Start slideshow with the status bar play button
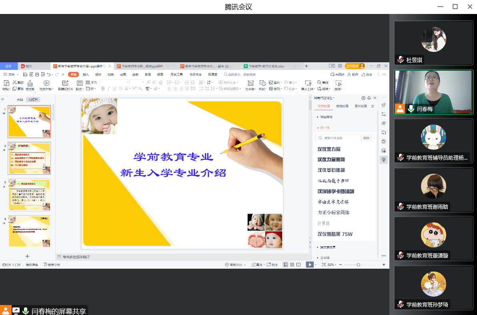 click(x=309, y=265)
